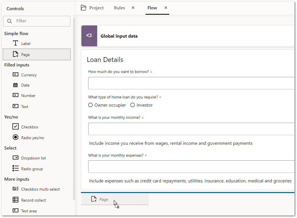Click the Date label in Filled inputs

coord(25,85)
